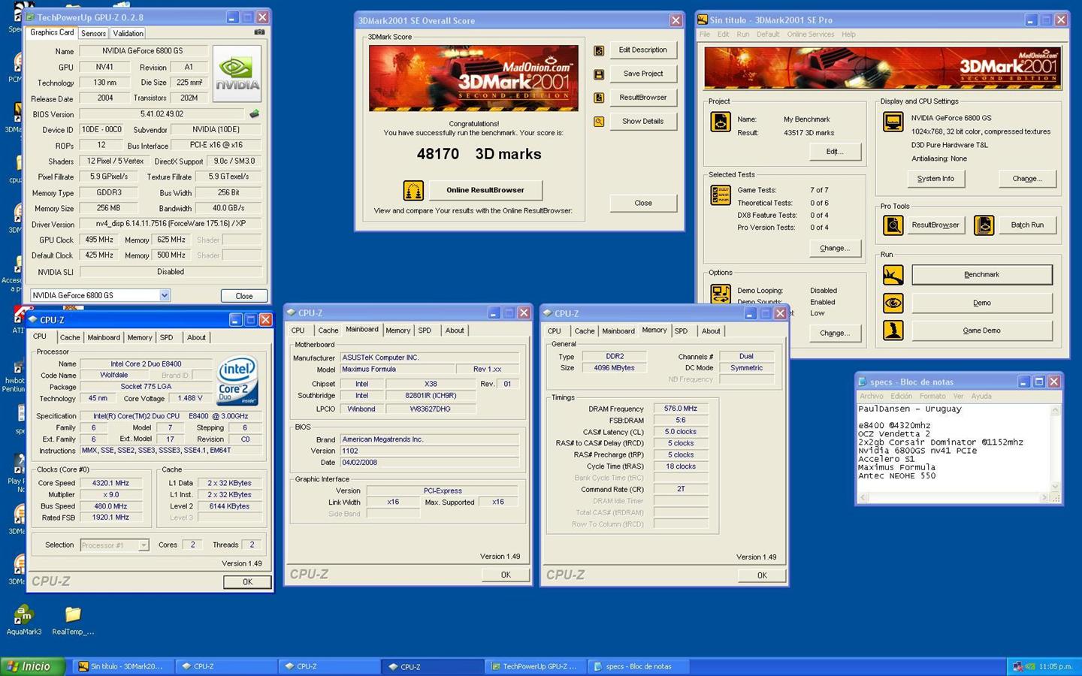
Task: Click the Close button in GPU-Z
Action: pyautogui.click(x=244, y=296)
